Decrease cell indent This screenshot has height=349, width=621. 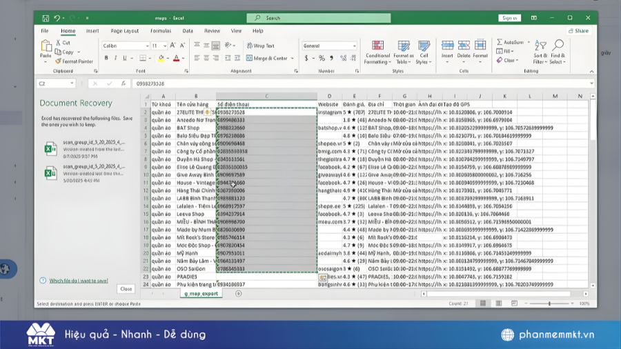tap(228, 58)
